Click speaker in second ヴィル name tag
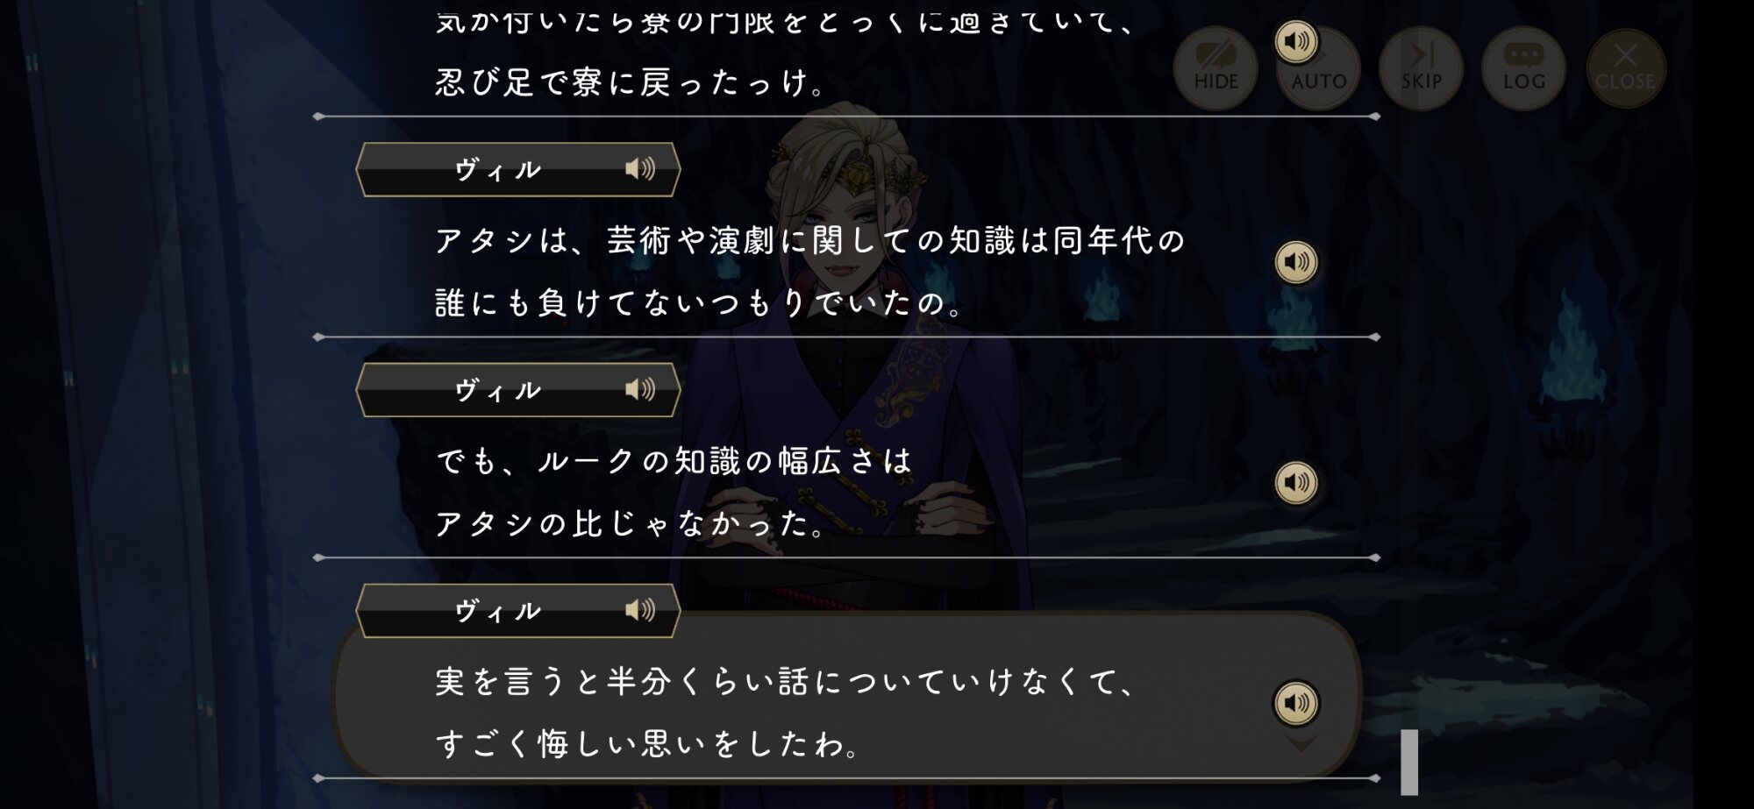Viewport: 1754px width, 809px height. pos(640,389)
